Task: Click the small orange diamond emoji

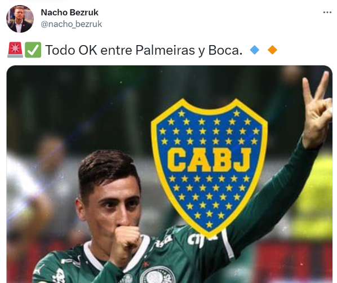Action: coord(272,50)
